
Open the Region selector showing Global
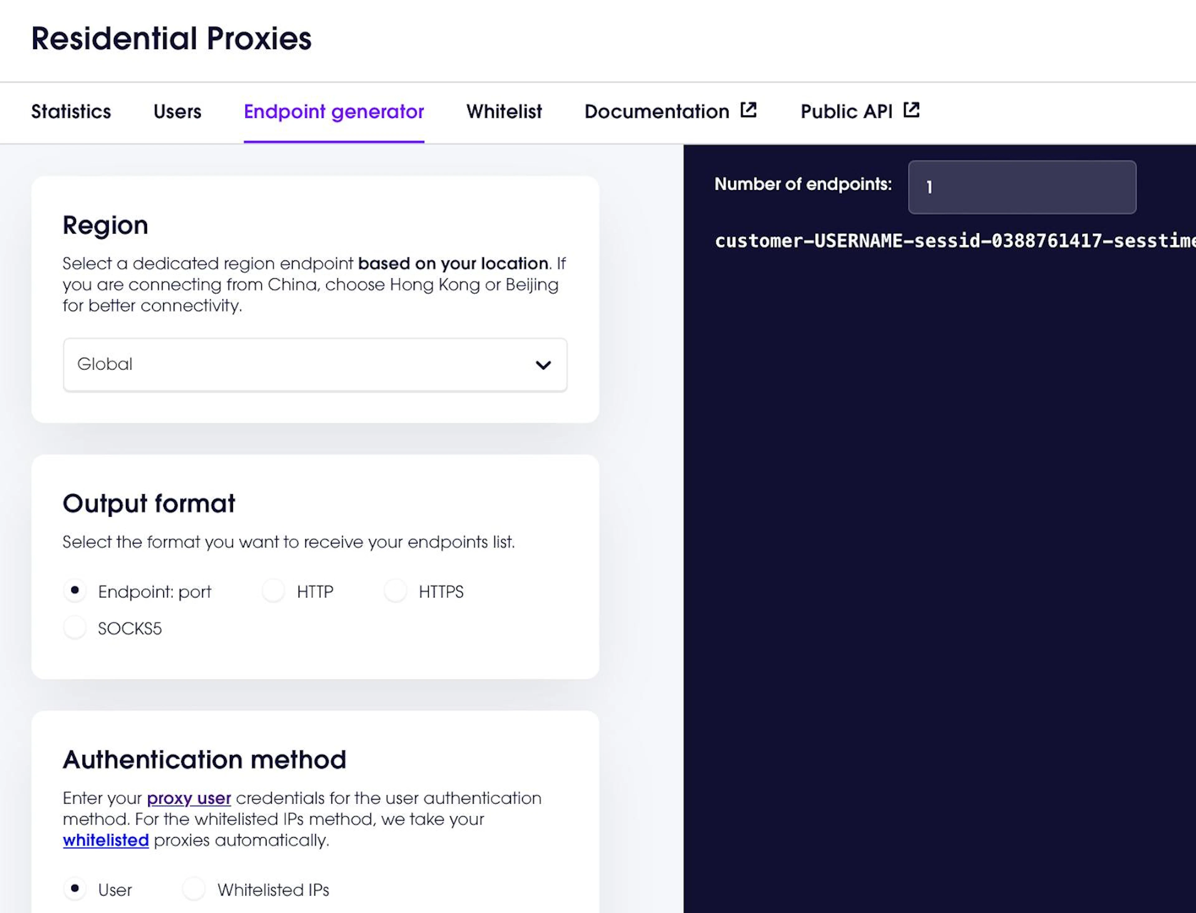[315, 365]
